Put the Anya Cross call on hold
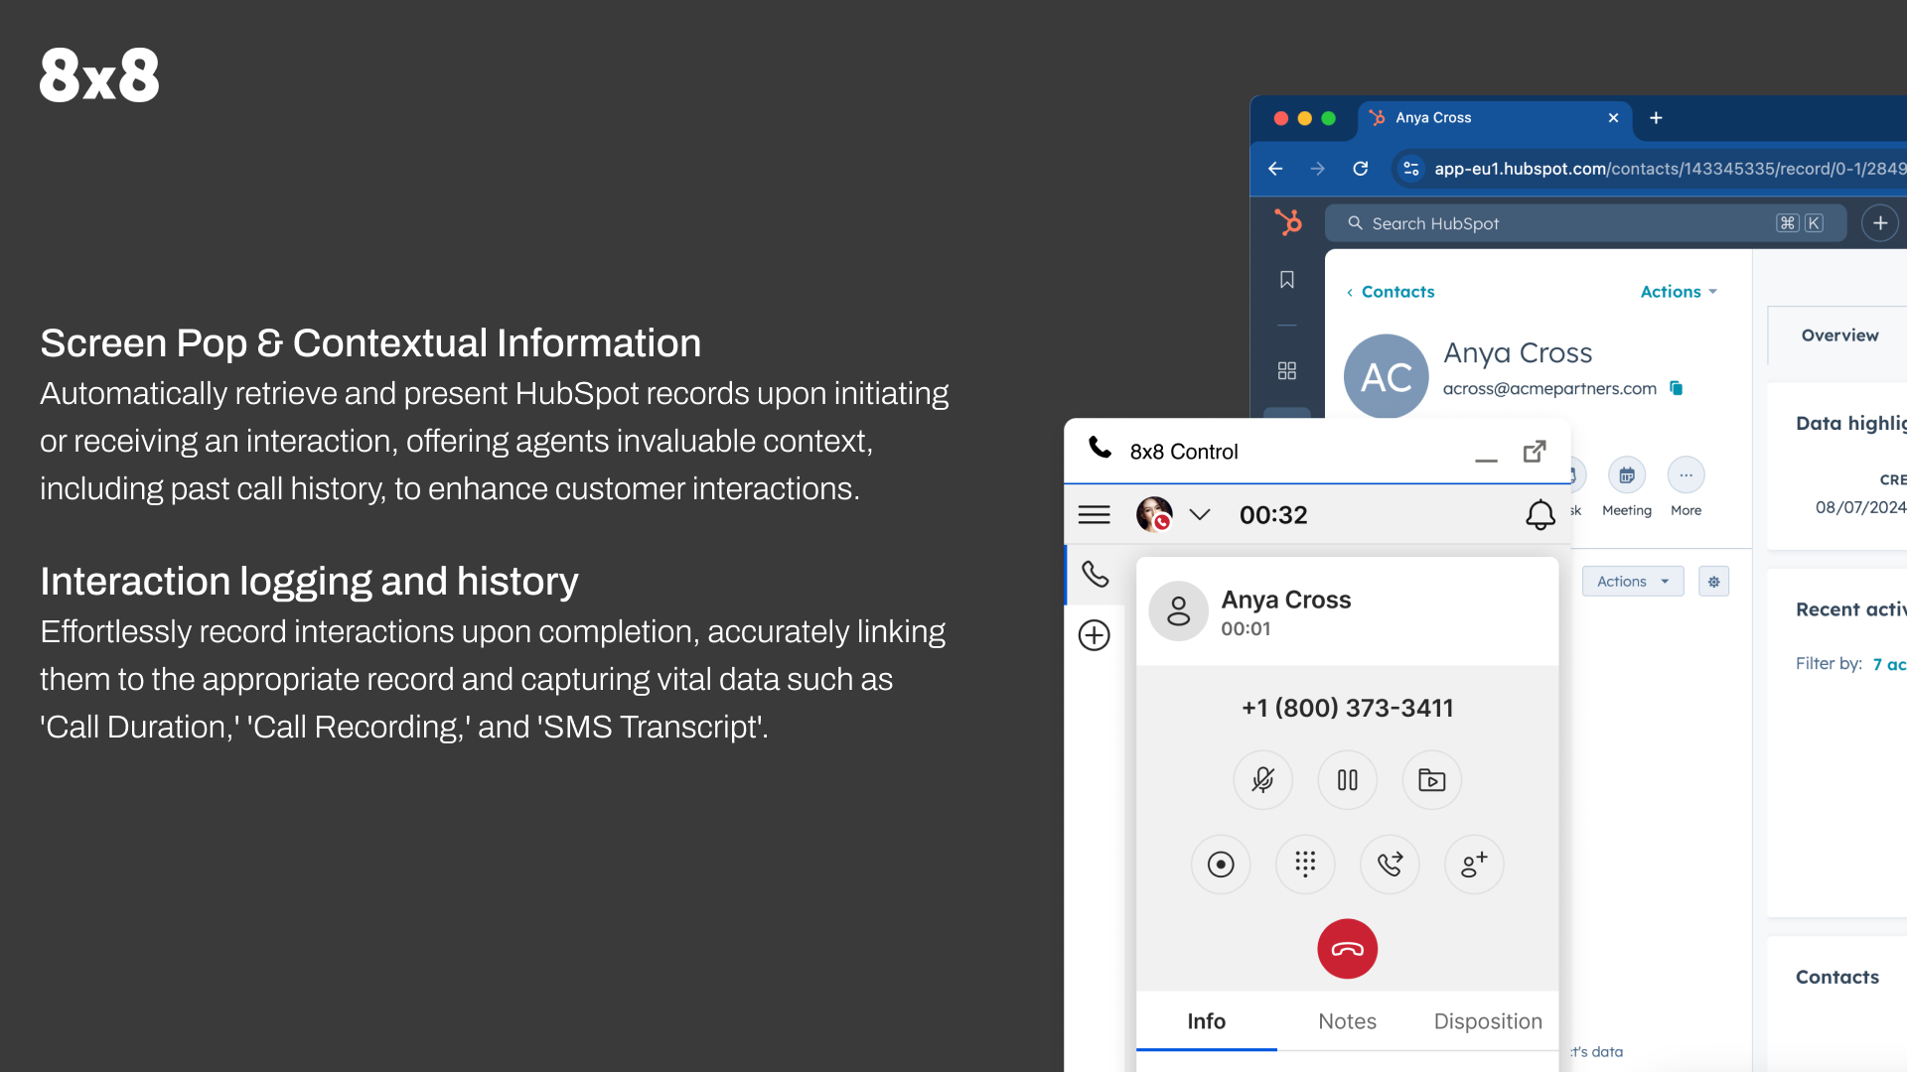This screenshot has width=1907, height=1072. pos(1347,780)
